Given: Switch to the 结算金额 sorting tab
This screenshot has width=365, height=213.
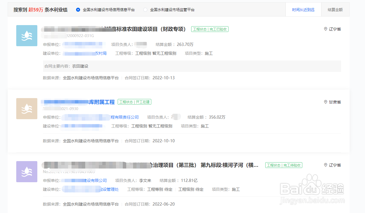Looking at the screenshot, I should click(x=335, y=9).
